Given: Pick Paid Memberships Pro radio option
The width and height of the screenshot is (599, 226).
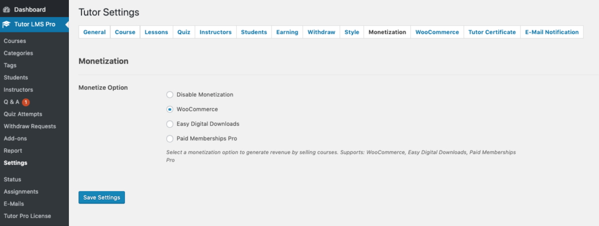Looking at the screenshot, I should tap(170, 139).
